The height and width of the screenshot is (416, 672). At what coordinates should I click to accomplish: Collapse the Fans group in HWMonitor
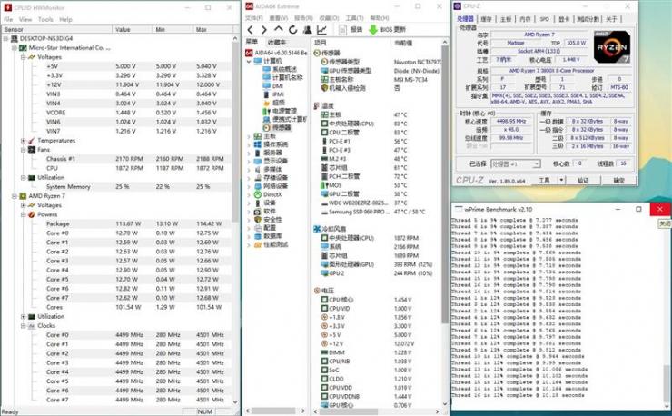point(23,150)
